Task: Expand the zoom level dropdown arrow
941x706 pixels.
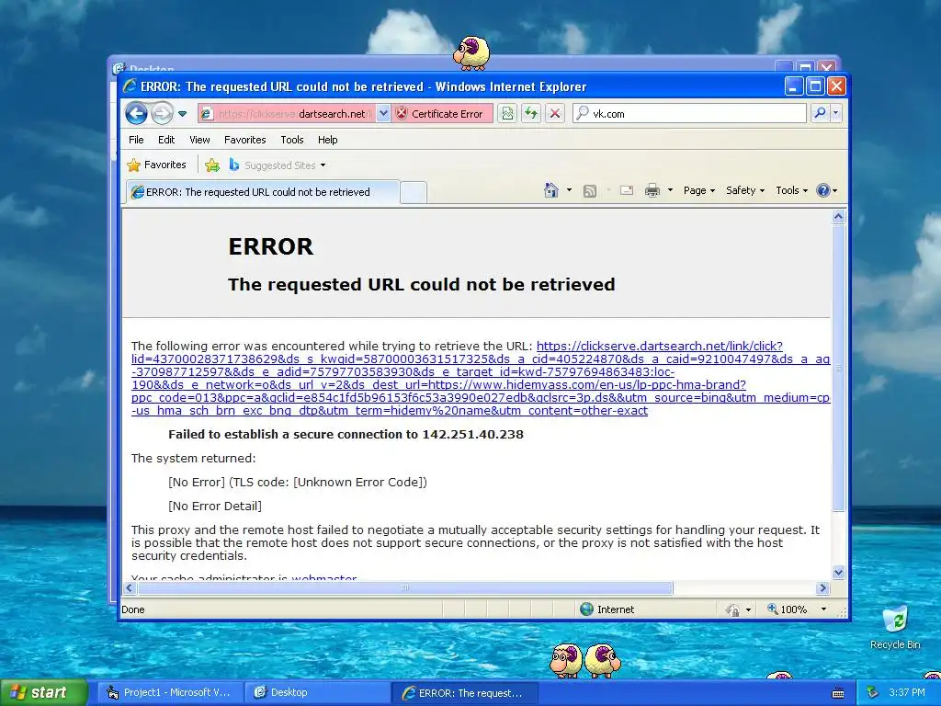Action: point(823,609)
